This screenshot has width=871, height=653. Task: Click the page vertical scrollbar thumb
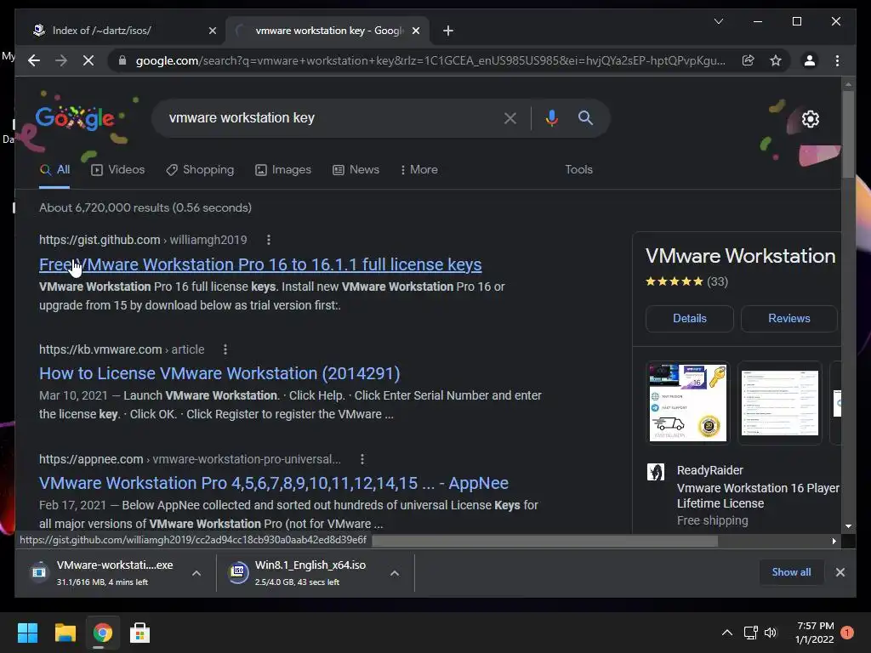[x=848, y=134]
